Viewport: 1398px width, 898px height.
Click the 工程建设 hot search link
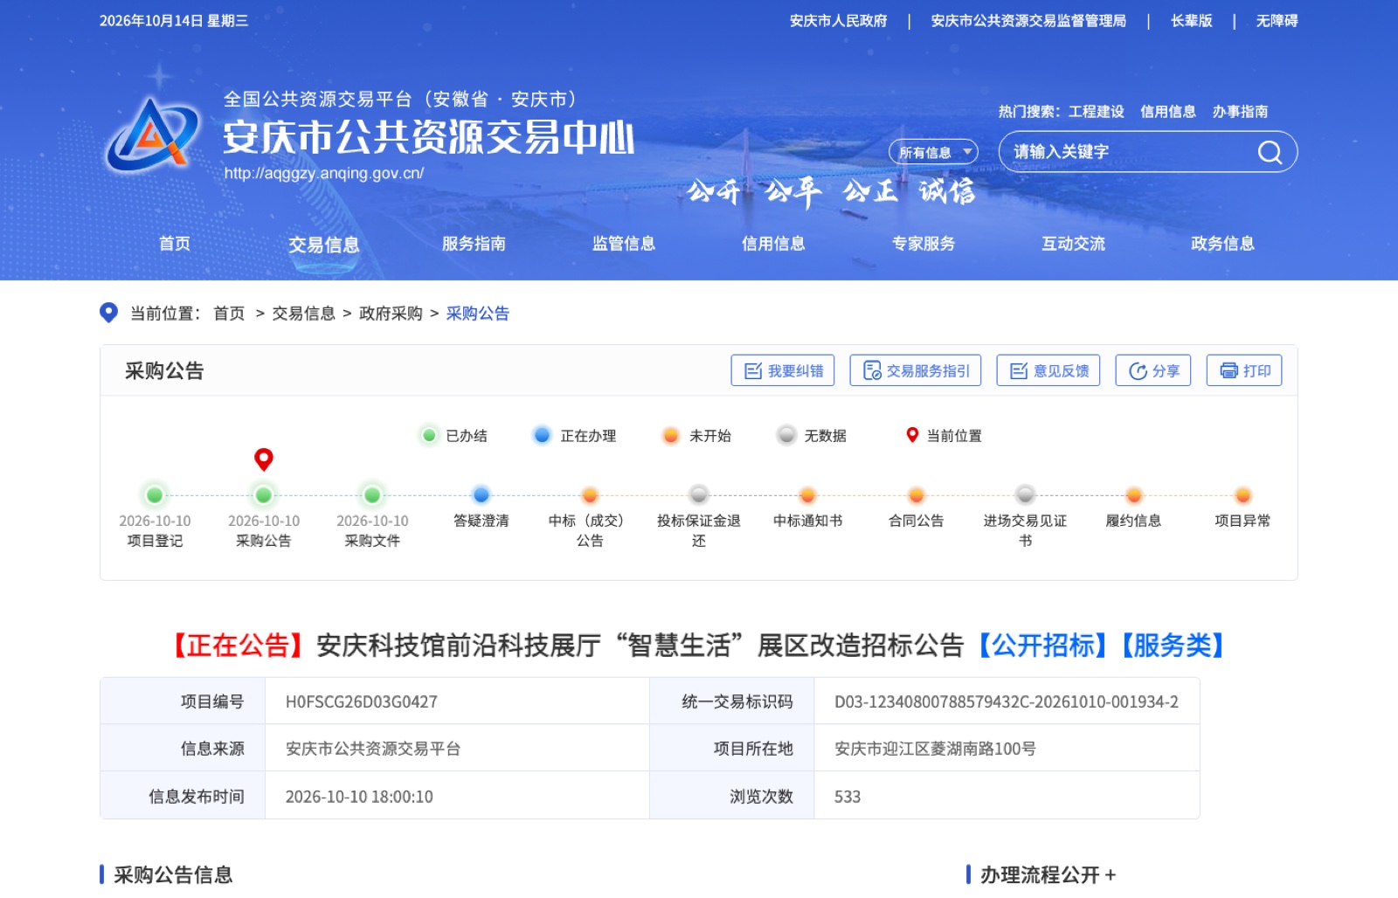pyautogui.click(x=1097, y=112)
